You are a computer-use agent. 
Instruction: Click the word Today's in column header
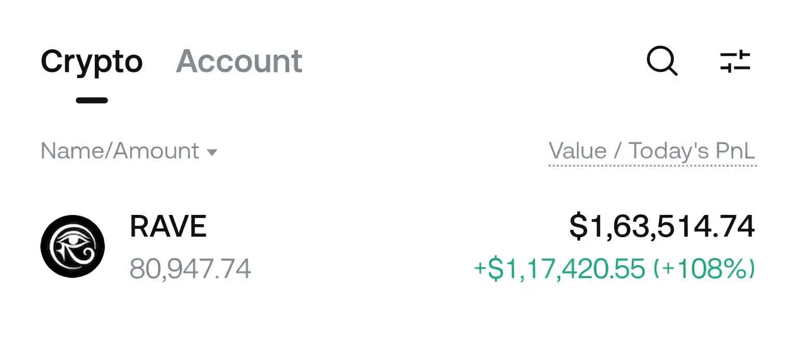point(668,151)
